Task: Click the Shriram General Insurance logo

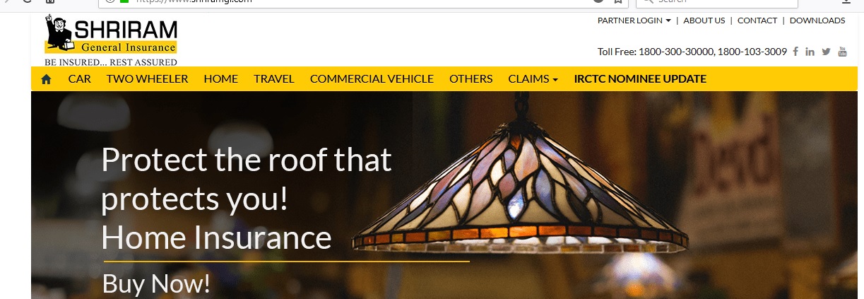Action: tap(111, 41)
